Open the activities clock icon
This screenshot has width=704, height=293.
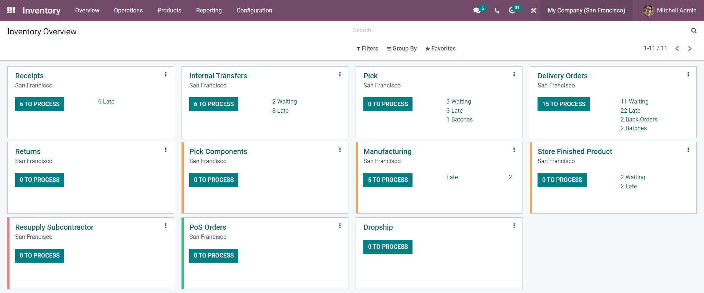tap(512, 11)
